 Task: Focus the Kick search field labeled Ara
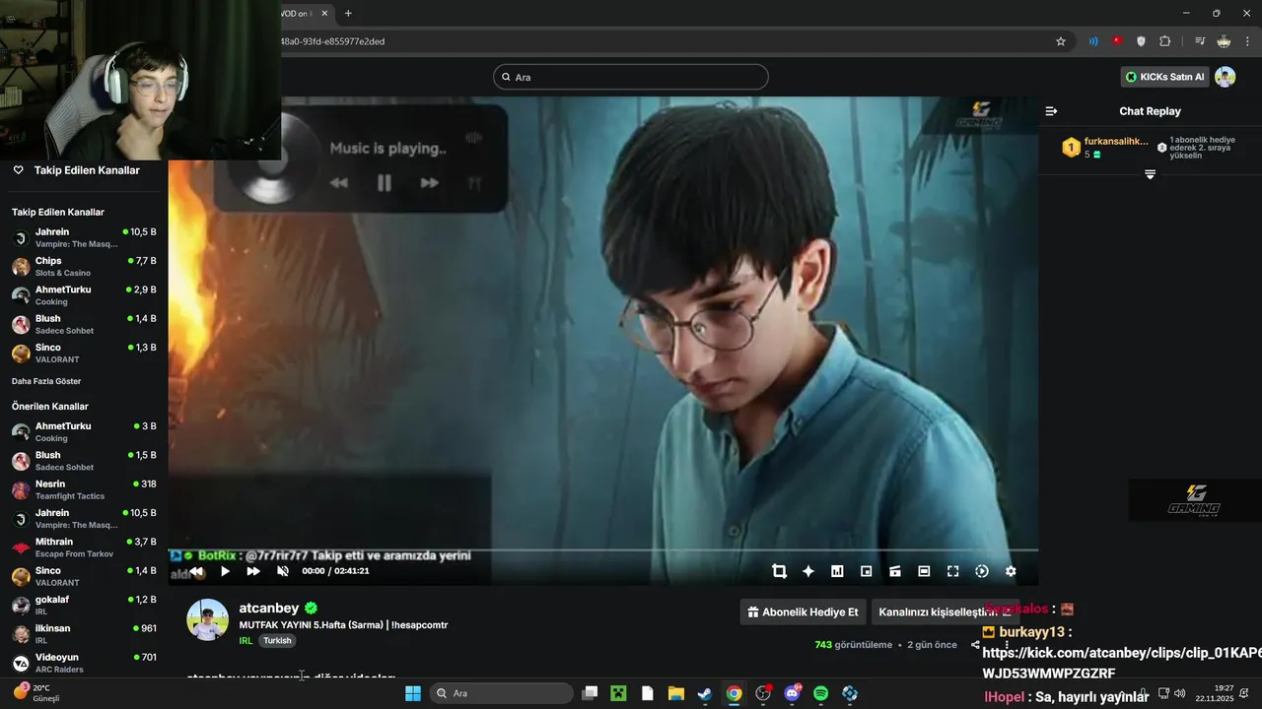pos(631,77)
